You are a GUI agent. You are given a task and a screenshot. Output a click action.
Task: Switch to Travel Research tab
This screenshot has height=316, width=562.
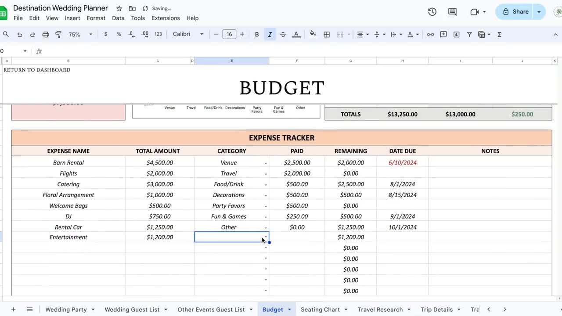pos(380,309)
